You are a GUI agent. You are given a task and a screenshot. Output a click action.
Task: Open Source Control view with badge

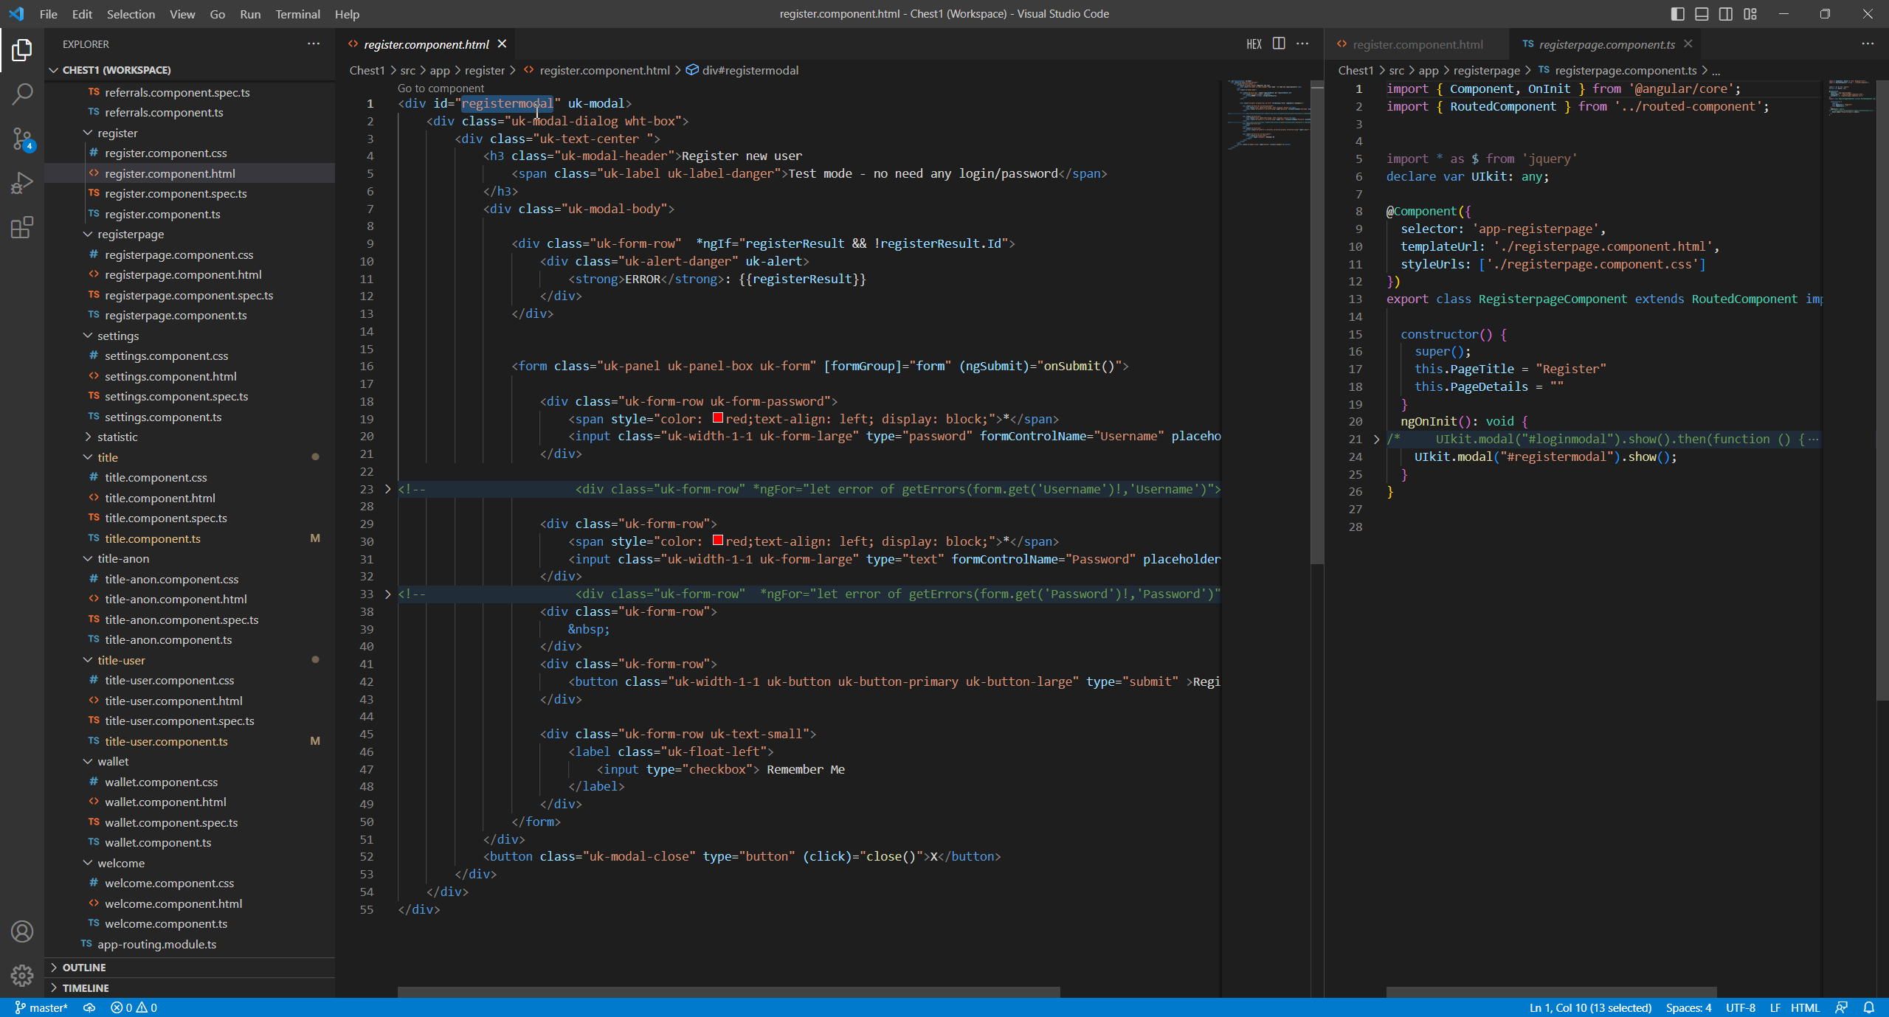click(x=22, y=138)
